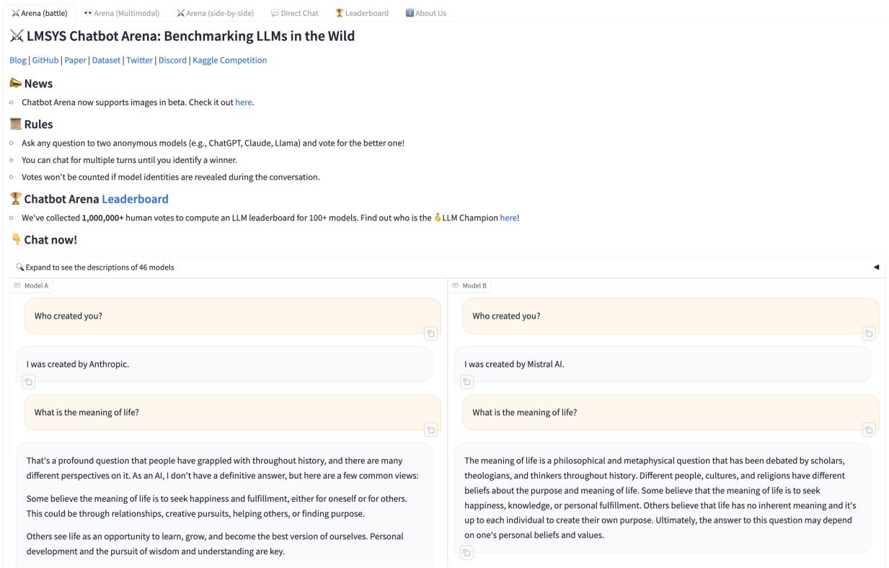Image resolution: width=889 pixels, height=568 pixels.
Task: Copy Model B's "Who created you?" message
Action: coord(869,334)
